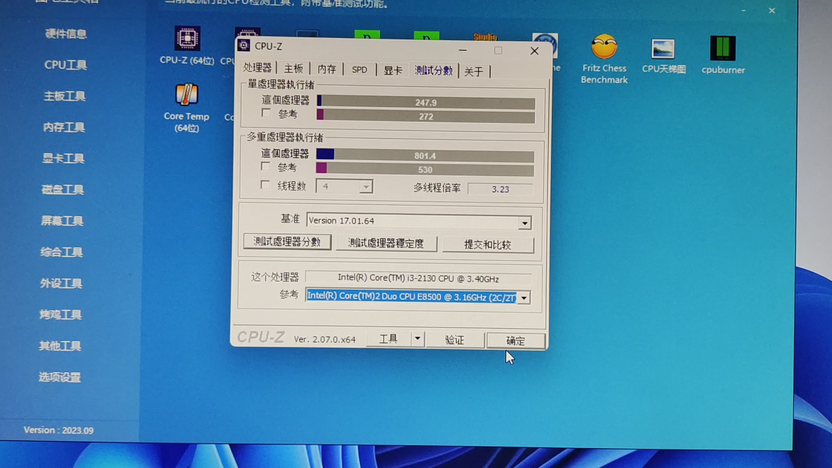
Task: Select 磁盘工具 in the sidebar
Action: click(x=62, y=190)
